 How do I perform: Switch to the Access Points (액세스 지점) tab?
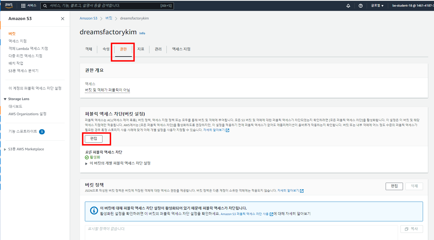[x=181, y=49]
